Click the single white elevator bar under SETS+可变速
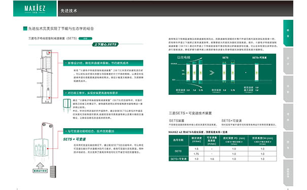Viewport: 307px width, 190px height. [x=256, y=72]
